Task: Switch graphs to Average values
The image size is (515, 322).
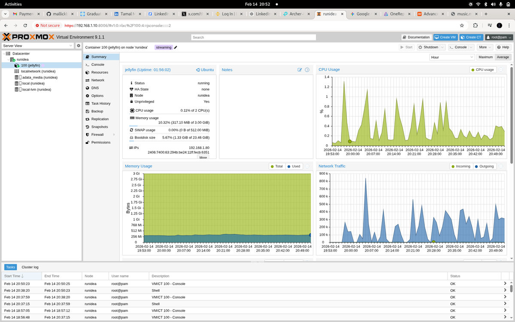Action: [503, 57]
